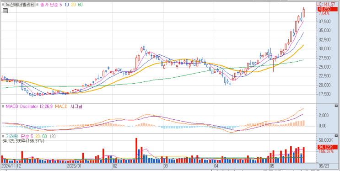Select the 10-day moving average legend
Screen dimensions: 340x171
pyautogui.click(x=66, y=5)
